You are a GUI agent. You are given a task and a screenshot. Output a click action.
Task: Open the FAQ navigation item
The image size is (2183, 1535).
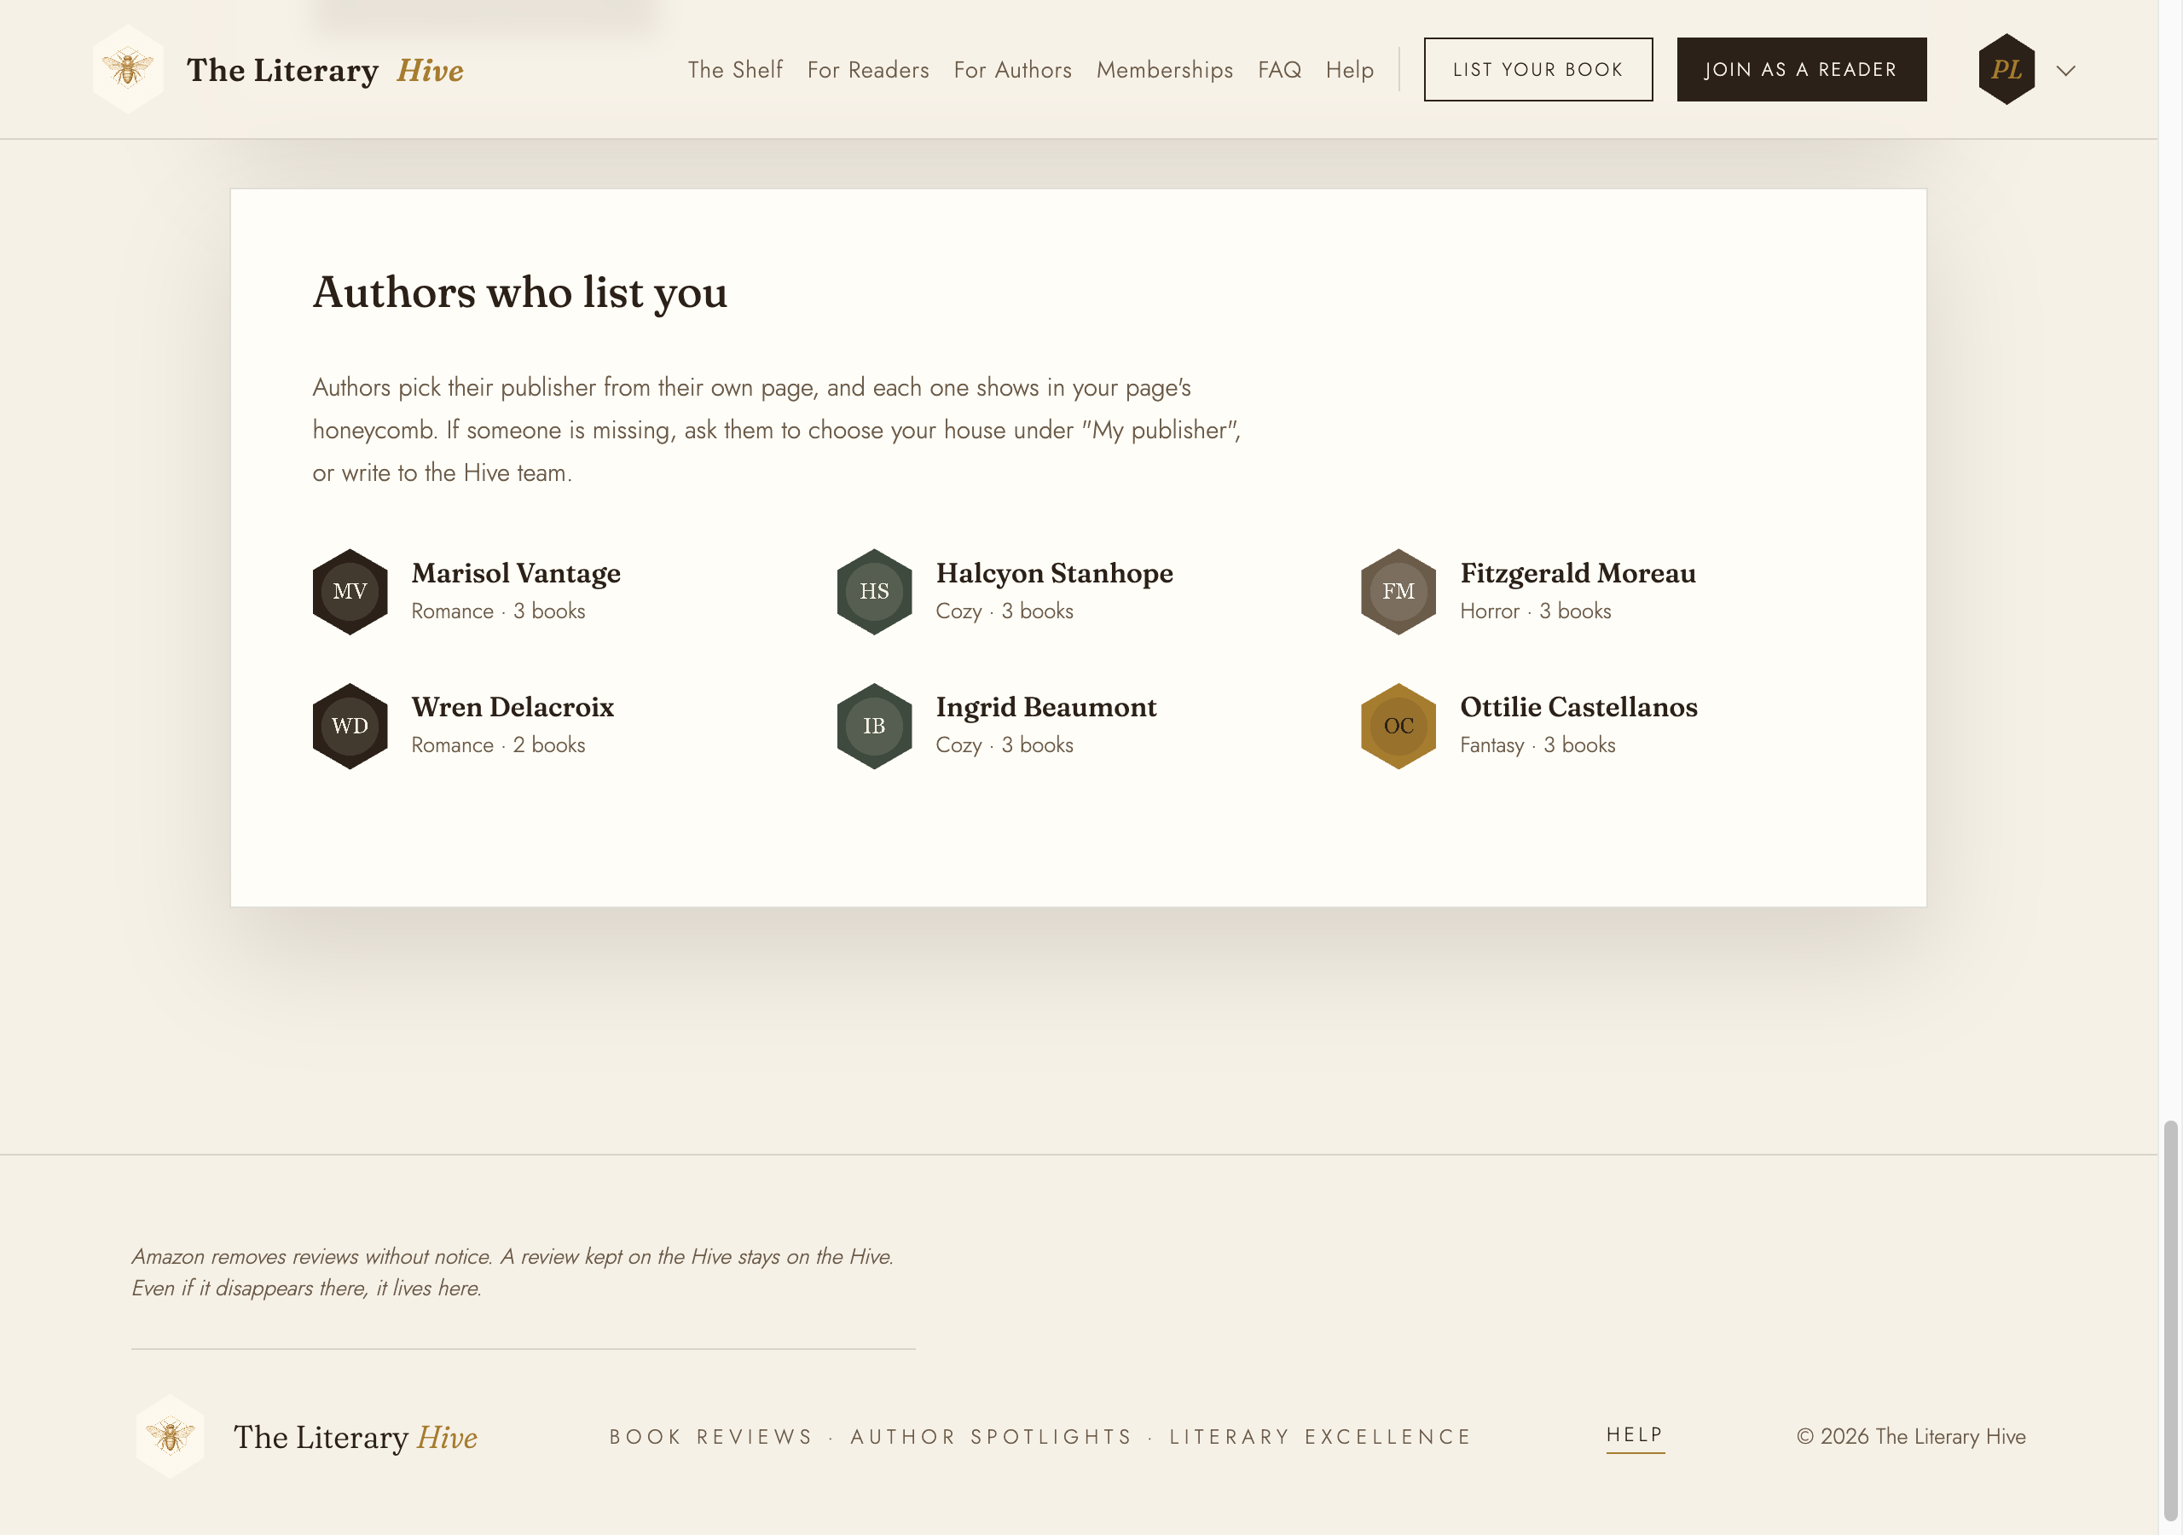(1279, 69)
